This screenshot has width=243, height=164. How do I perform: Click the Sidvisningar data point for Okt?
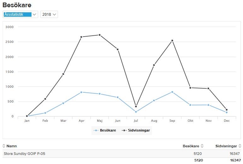click(x=190, y=88)
